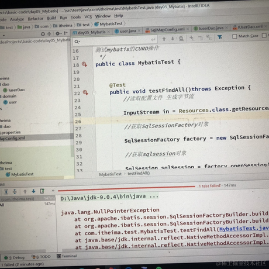
Task: Open the TODO tool window button
Action: (41, 257)
